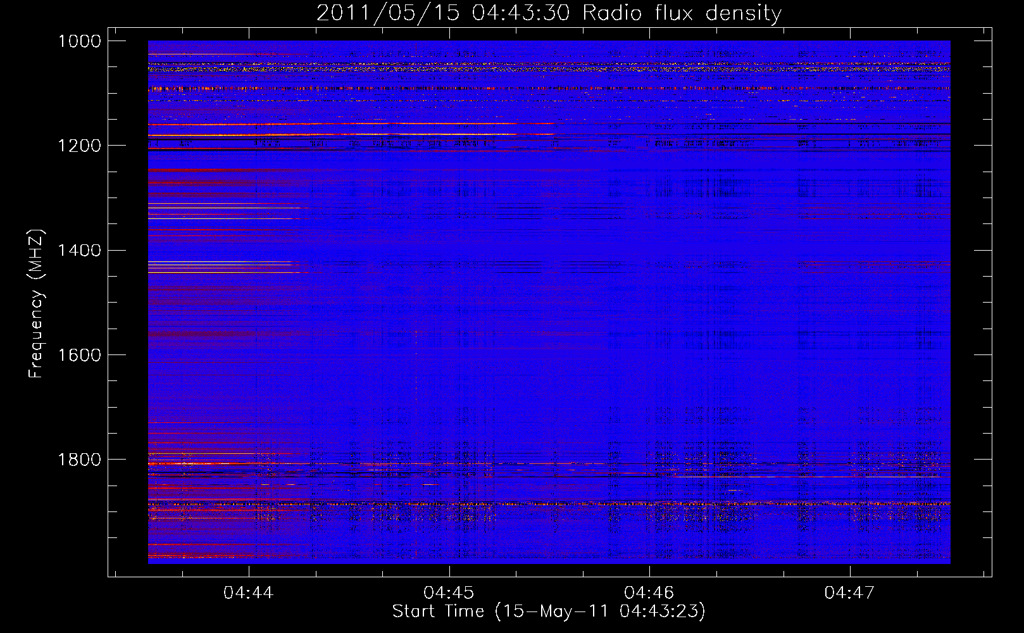Click the 04:46 time axis label
This screenshot has width=1024, height=633.
[x=649, y=592]
